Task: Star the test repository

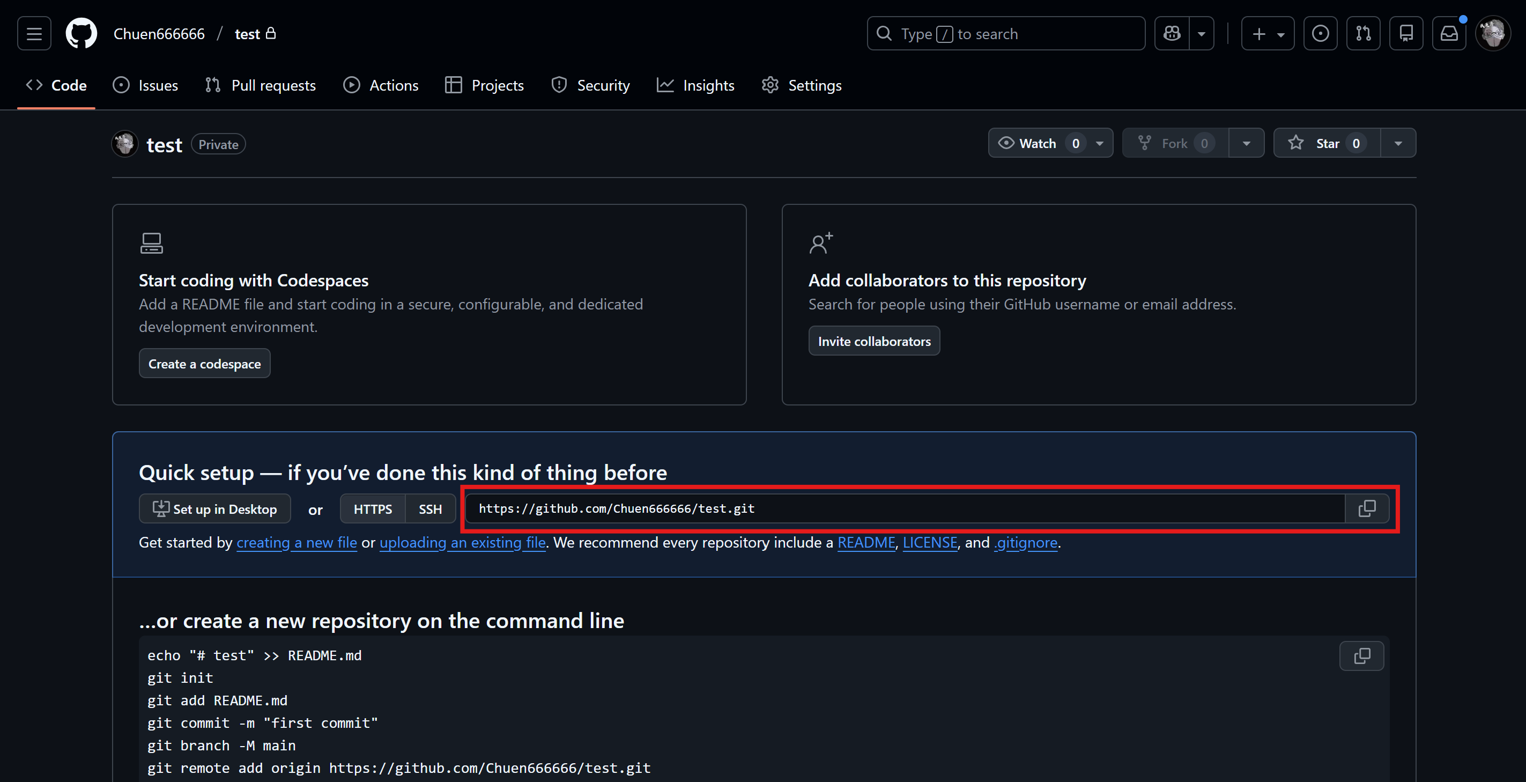Action: (1327, 143)
